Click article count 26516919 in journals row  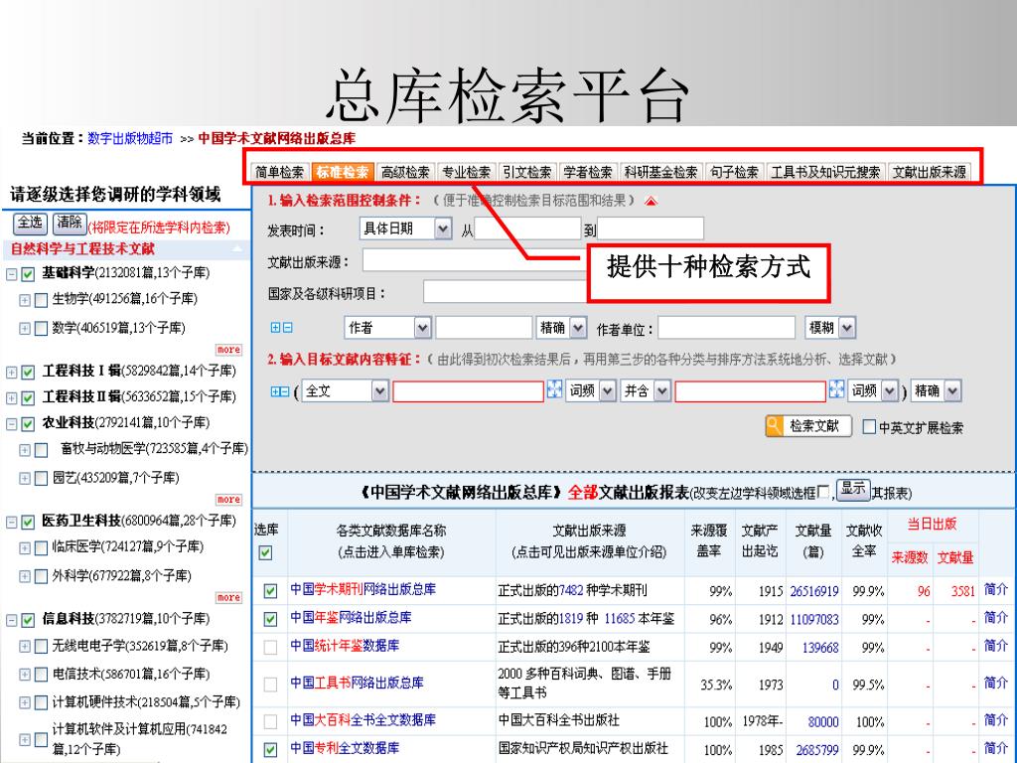point(814,591)
